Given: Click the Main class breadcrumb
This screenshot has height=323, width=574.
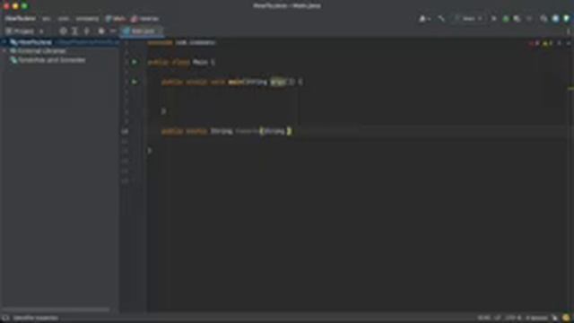Looking at the screenshot, I should click(x=116, y=18).
